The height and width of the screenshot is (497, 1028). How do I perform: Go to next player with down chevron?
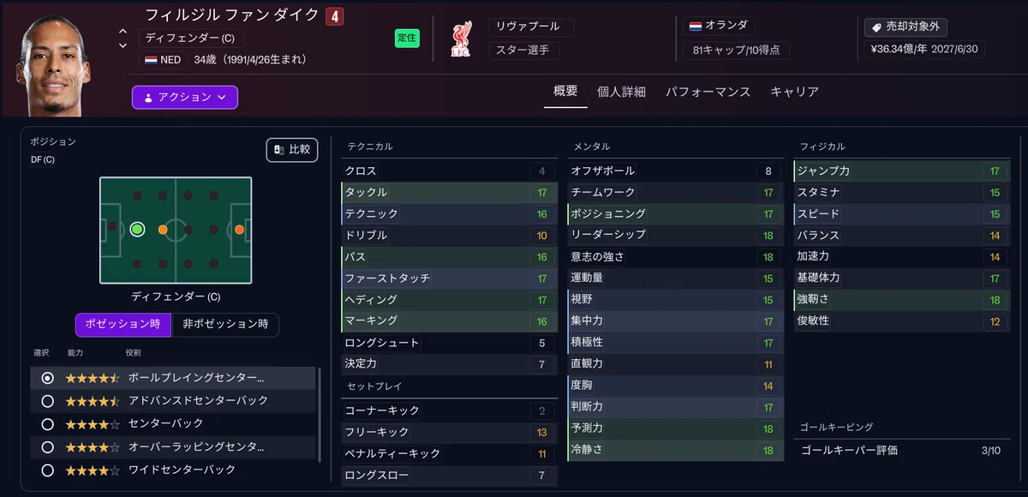pyautogui.click(x=123, y=45)
